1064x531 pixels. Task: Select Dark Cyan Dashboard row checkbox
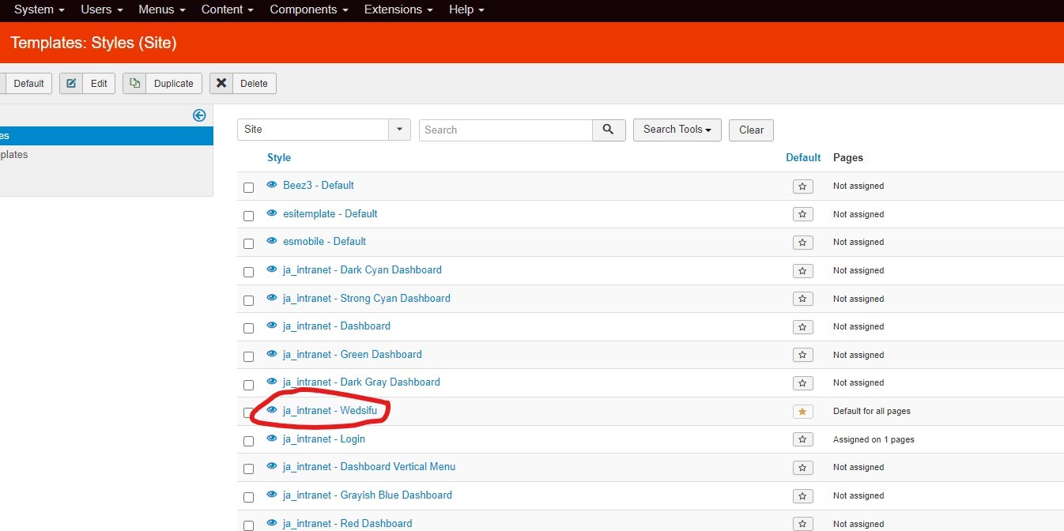[248, 272]
